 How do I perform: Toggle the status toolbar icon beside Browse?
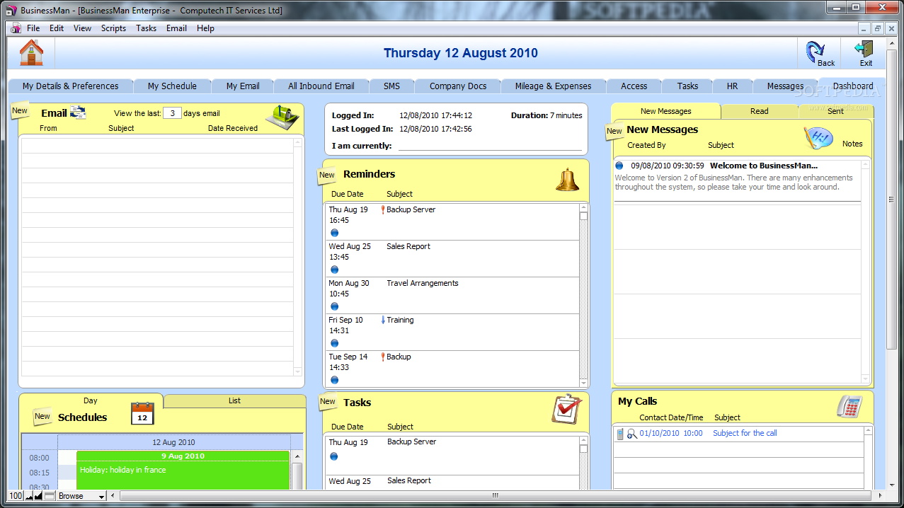tap(50, 496)
